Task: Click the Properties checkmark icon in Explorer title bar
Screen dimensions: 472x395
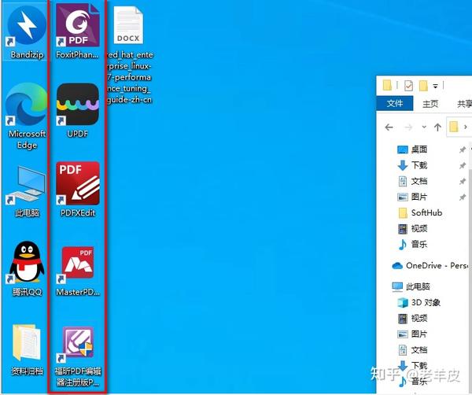Action: coord(408,86)
